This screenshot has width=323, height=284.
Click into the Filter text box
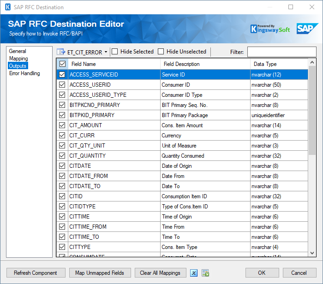pyautogui.click(x=281, y=52)
